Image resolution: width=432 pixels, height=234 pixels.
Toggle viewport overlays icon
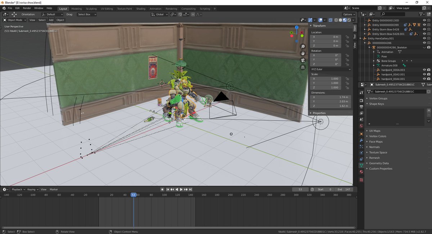coord(320,20)
